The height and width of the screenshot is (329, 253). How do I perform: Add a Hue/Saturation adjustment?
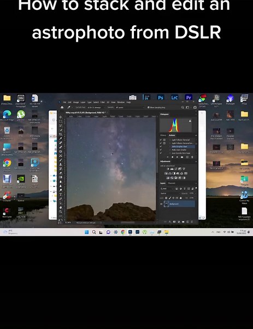click(x=166, y=173)
